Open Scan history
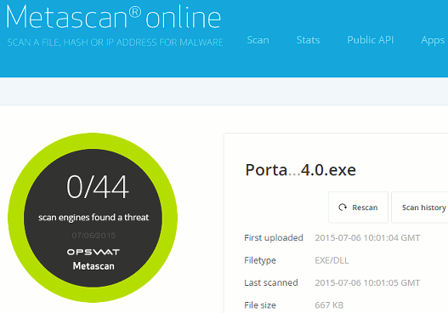 [419, 208]
